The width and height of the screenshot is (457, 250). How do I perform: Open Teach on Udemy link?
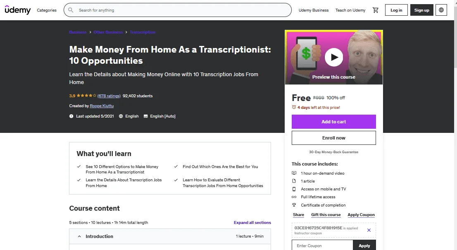coord(350,10)
